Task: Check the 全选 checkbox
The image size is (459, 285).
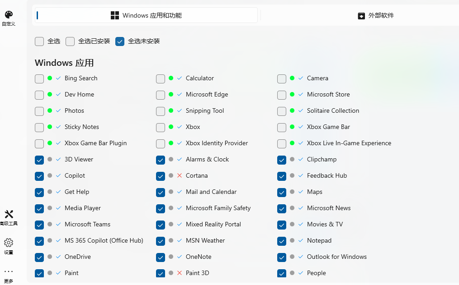Action: tap(39, 41)
